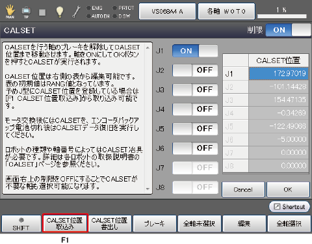312x244 pixels.
Task: Click the wrench tool icon
Action: point(76,12)
